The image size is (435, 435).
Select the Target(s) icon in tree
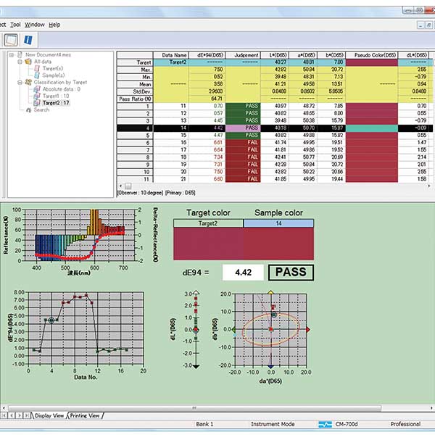(x=37, y=68)
